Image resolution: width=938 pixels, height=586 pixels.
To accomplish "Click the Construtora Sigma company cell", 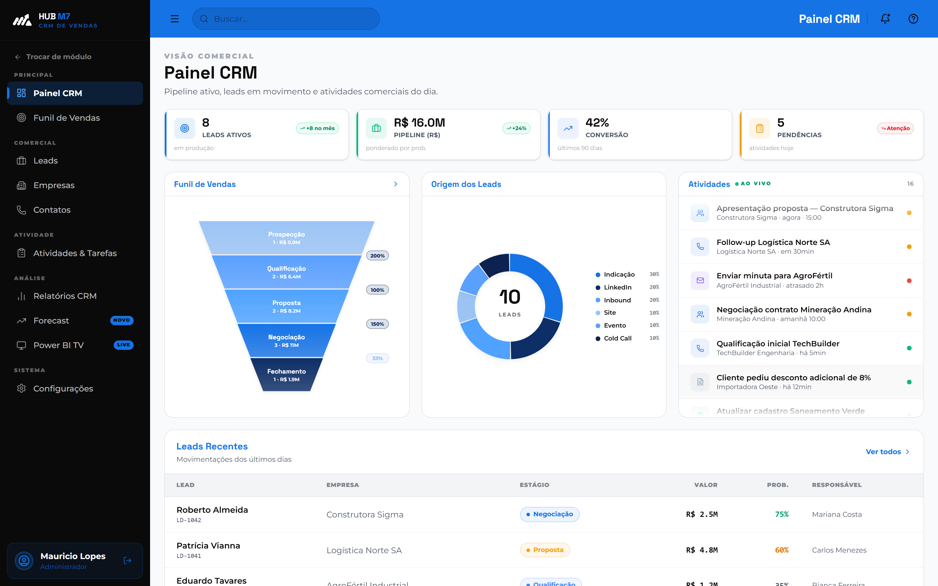I will [365, 514].
